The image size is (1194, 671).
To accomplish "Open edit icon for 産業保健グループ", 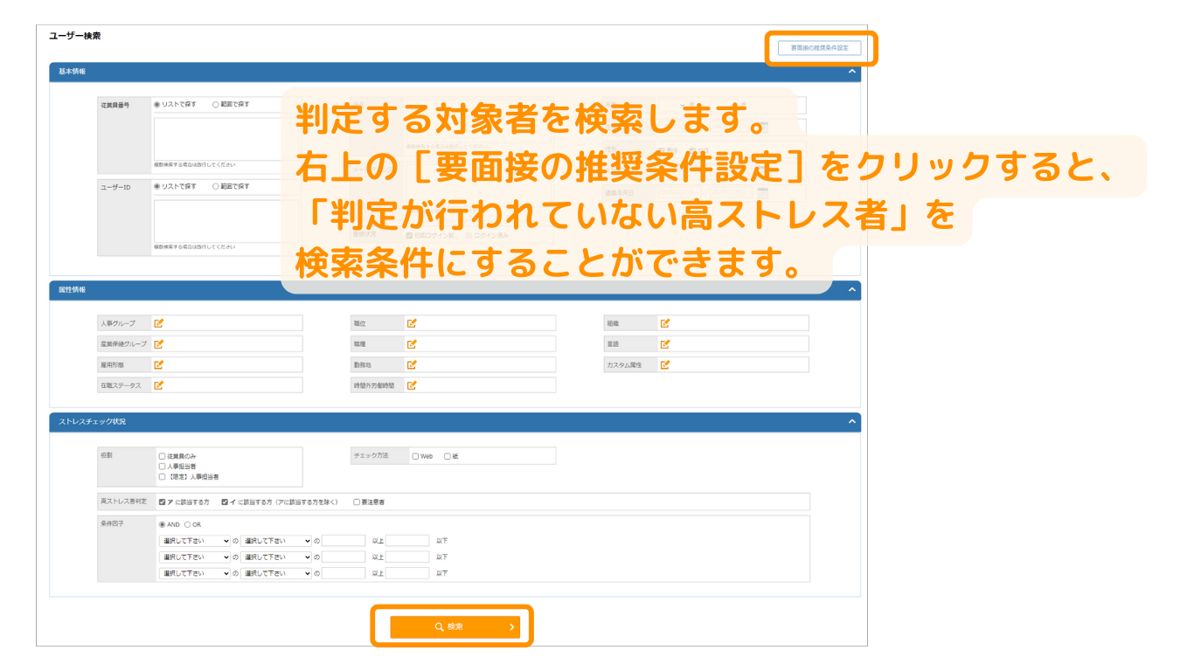I will [x=159, y=344].
